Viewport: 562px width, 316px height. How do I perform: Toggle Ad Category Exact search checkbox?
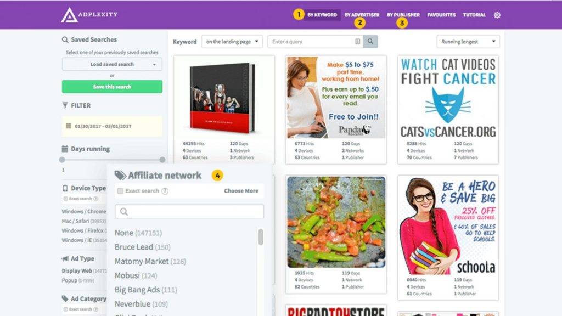pos(66,309)
